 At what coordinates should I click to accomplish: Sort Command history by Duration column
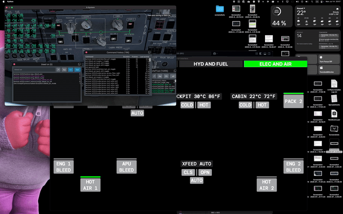126,57
